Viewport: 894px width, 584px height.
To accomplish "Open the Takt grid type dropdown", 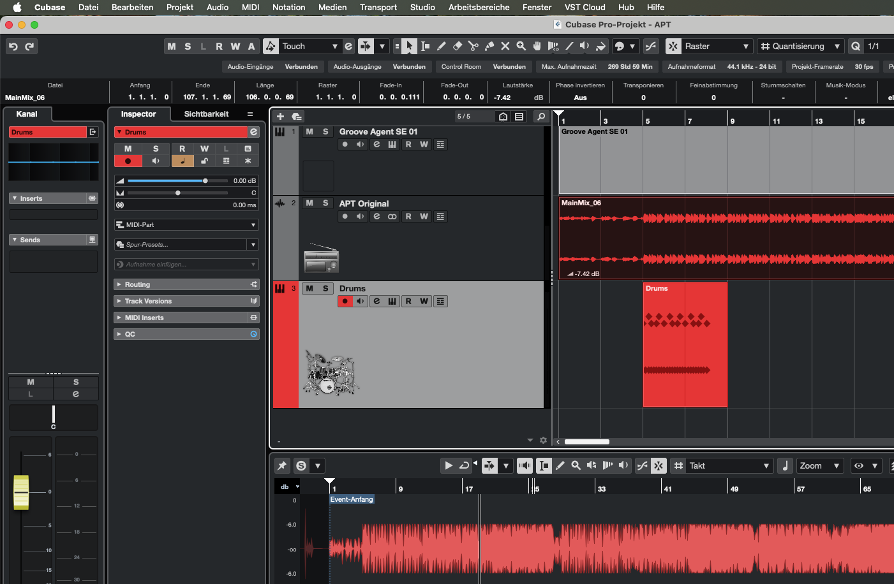I will coord(730,465).
